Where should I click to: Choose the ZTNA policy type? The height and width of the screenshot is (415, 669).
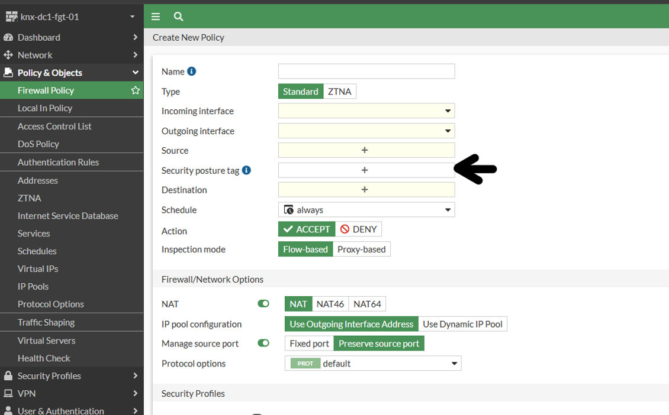tap(339, 92)
